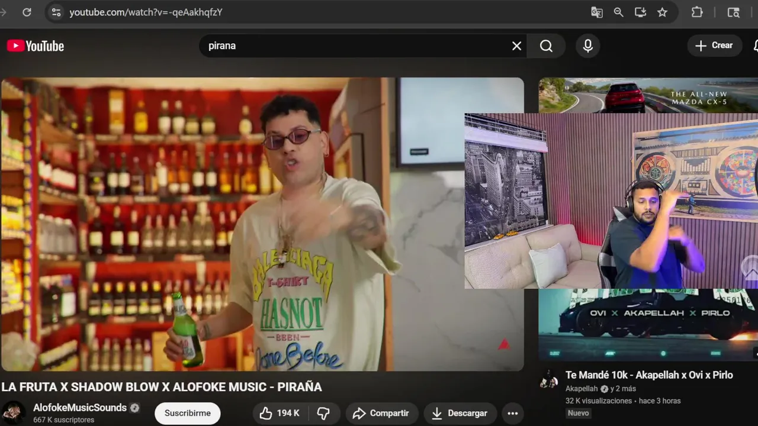The height and width of the screenshot is (426, 758).
Task: Click the Akapellah channel avatar in sidebar
Action: coord(548,379)
